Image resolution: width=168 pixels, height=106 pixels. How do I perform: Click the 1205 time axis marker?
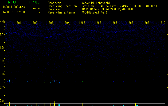click(82, 23)
